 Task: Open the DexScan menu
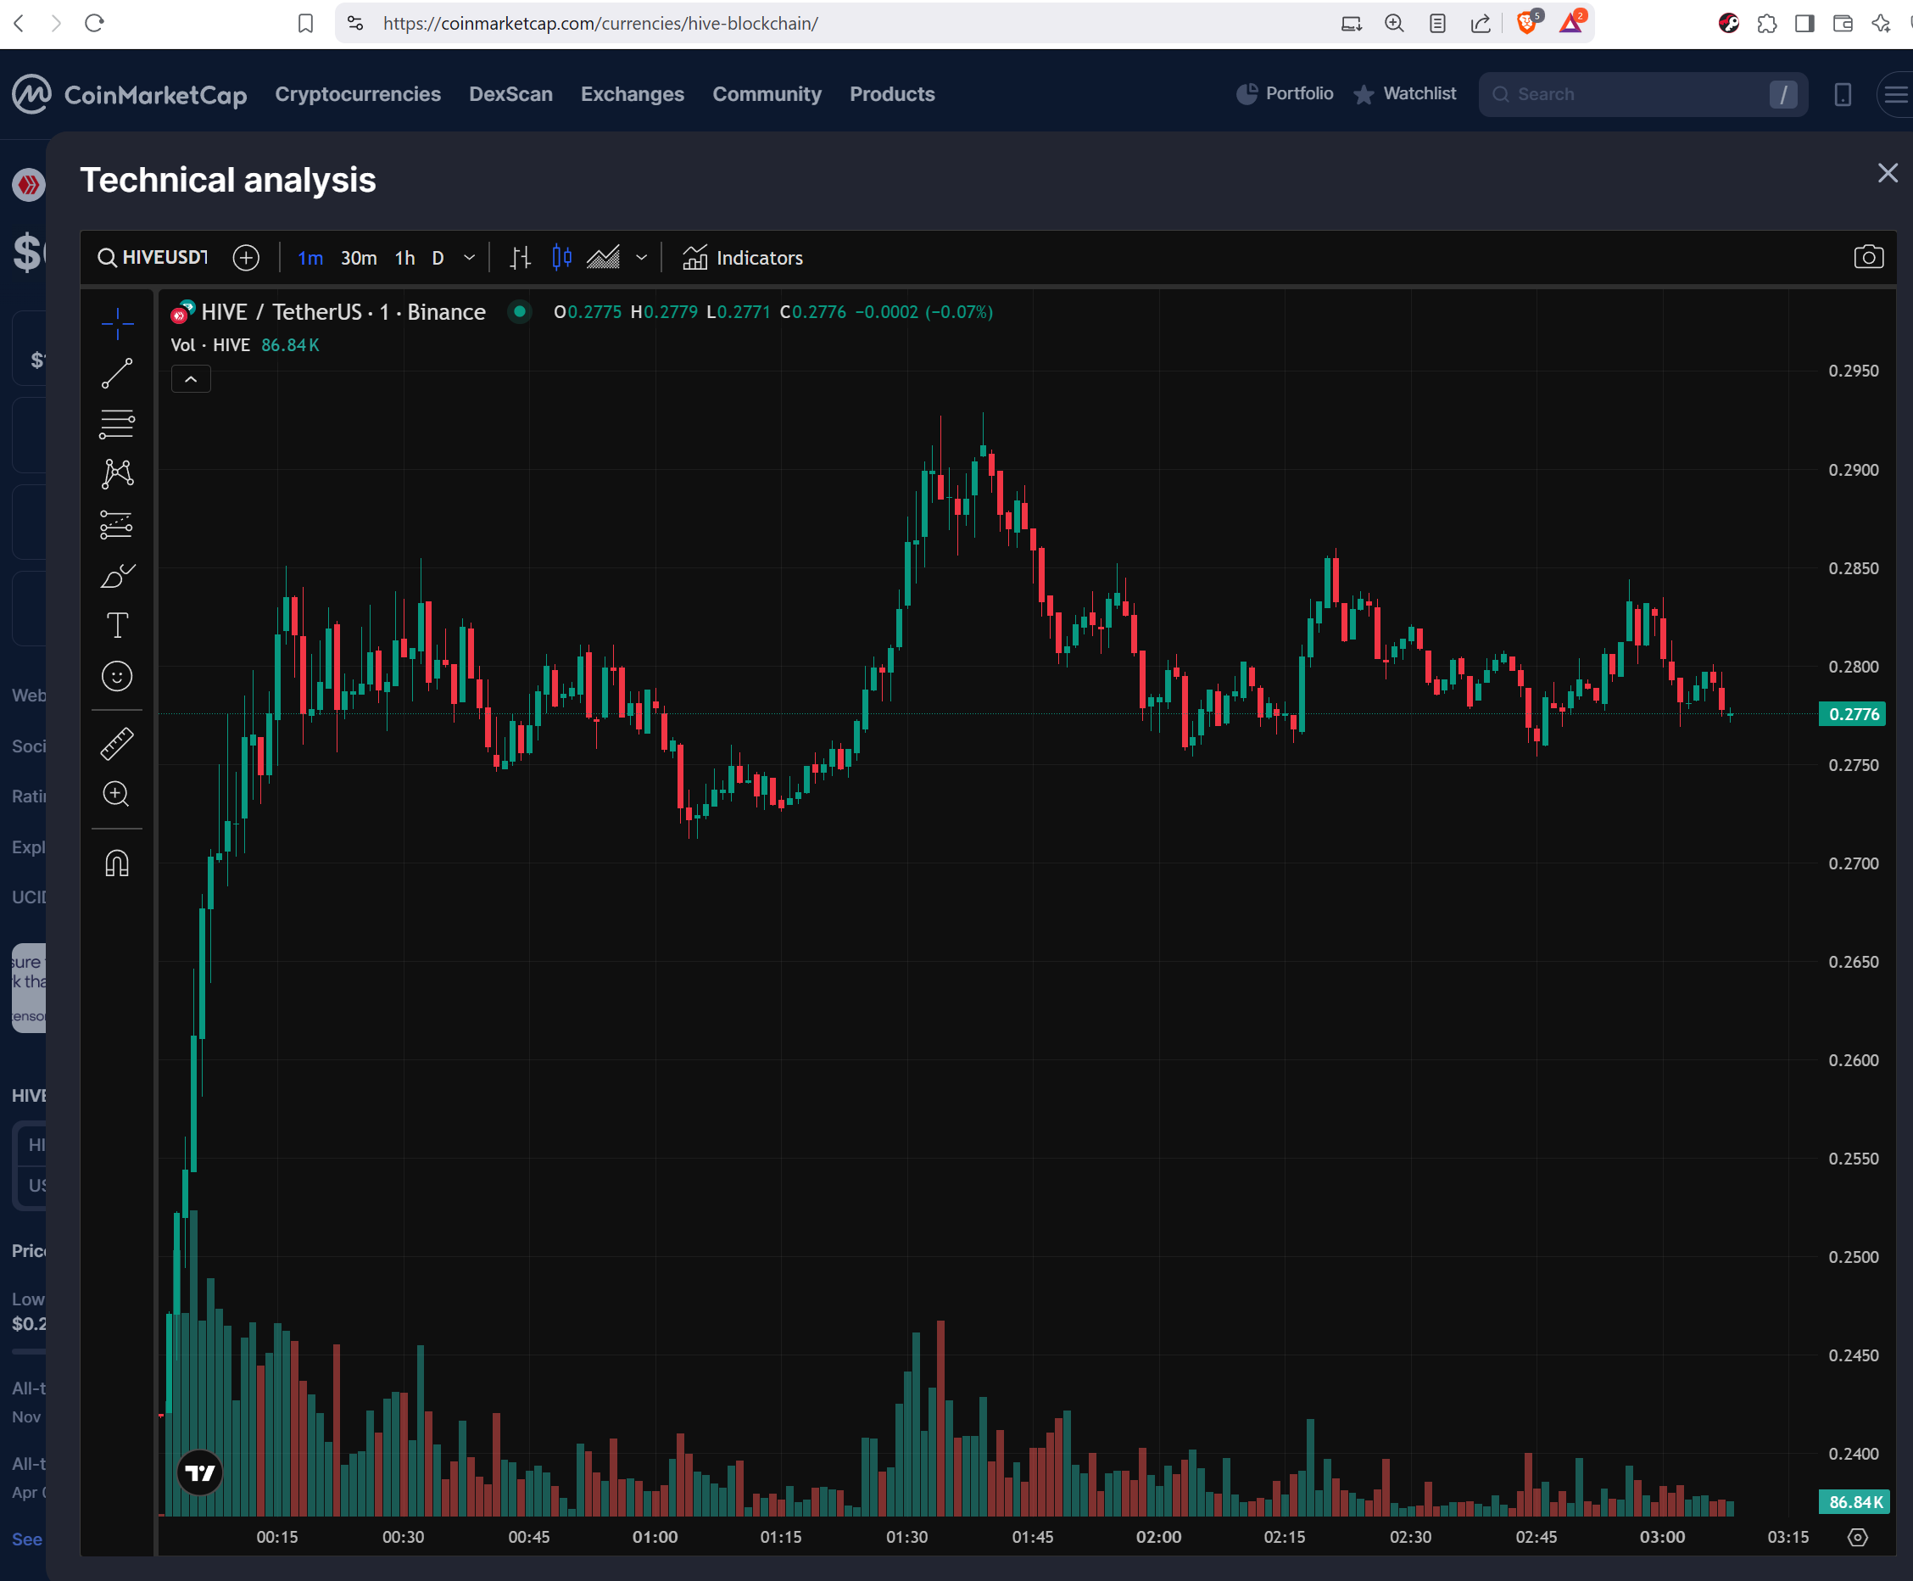pyautogui.click(x=510, y=94)
